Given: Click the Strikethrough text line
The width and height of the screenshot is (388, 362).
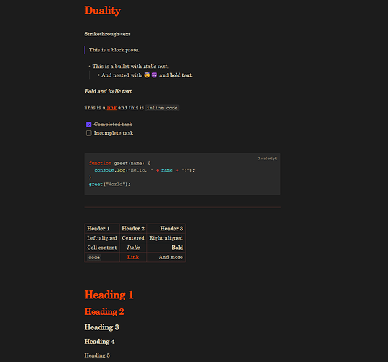Looking at the screenshot, I should [x=107, y=34].
